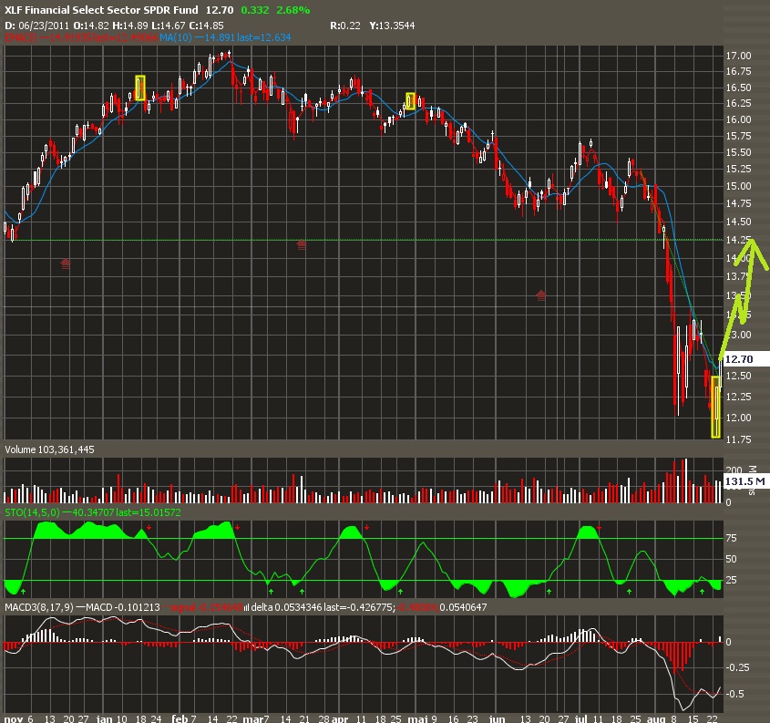
Task: Click the MACD -0.5 axis label
Action: click(x=735, y=694)
